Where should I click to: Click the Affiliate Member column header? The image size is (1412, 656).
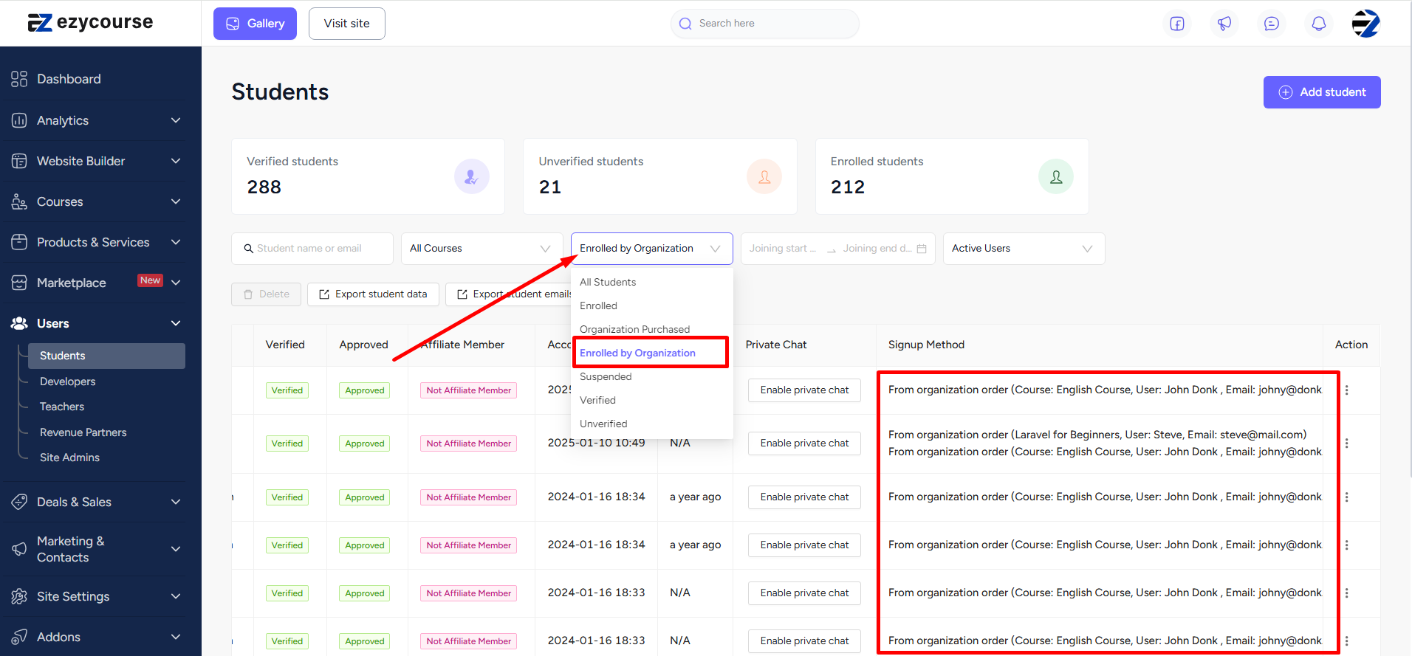[462, 345]
